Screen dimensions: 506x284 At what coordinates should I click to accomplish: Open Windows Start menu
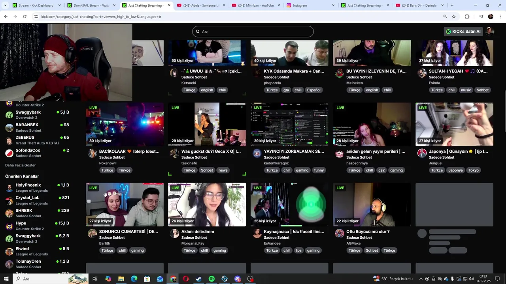click(6, 279)
